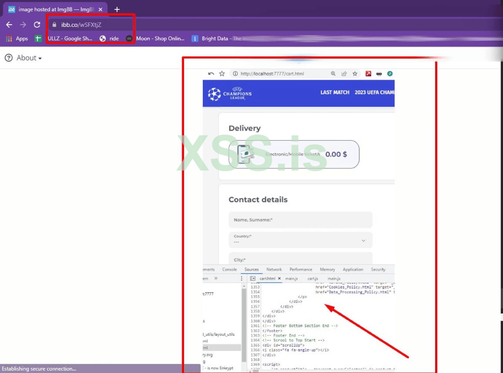503x373 pixels.
Task: Click the green round extension icon
Action: [390, 73]
